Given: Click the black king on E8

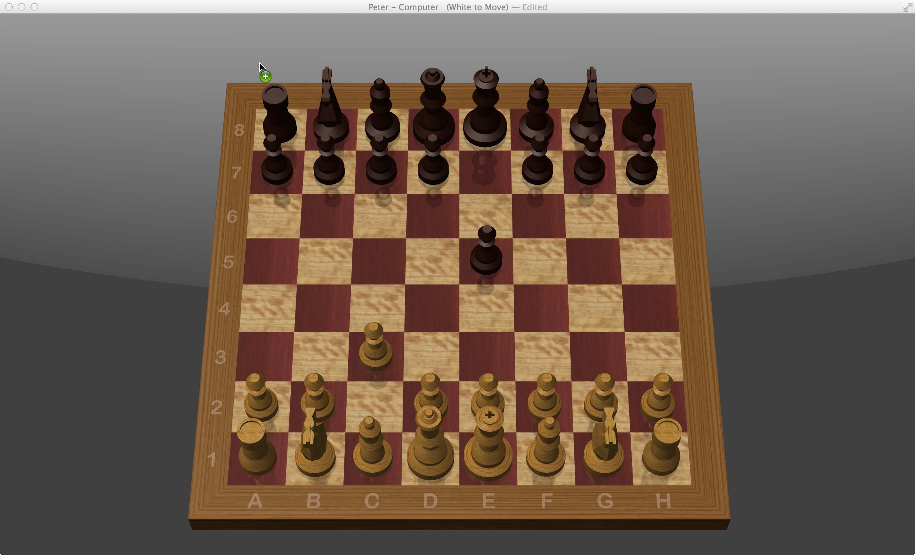Looking at the screenshot, I should [x=485, y=107].
